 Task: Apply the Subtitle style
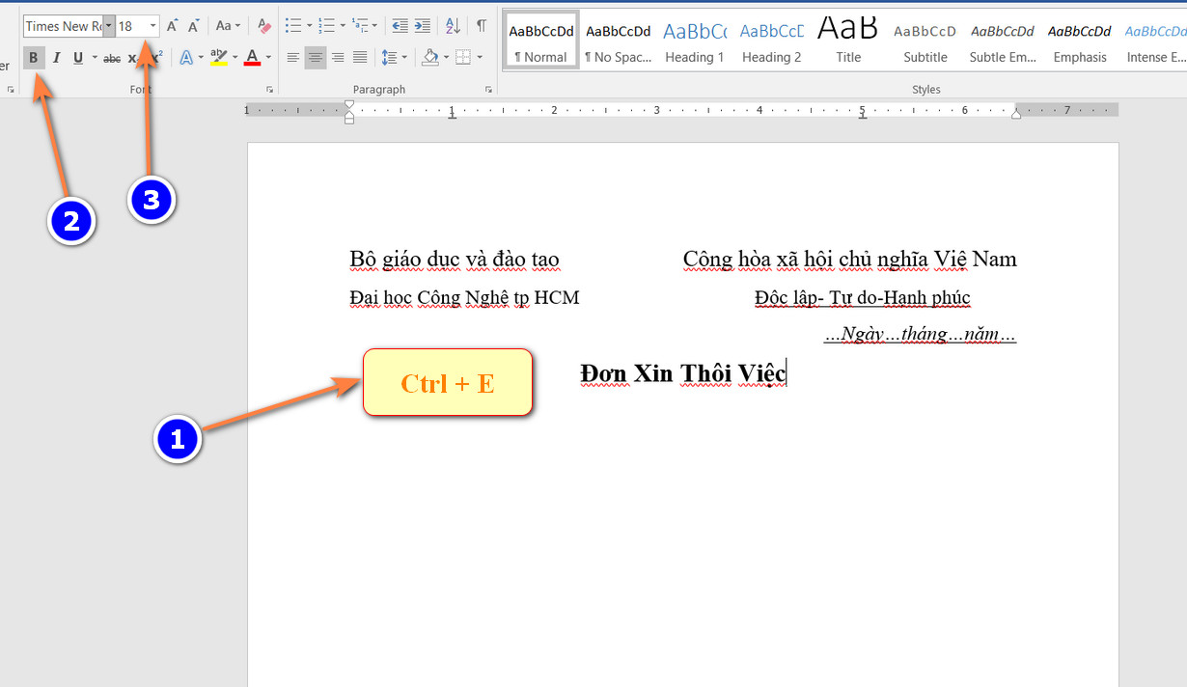tap(925, 39)
